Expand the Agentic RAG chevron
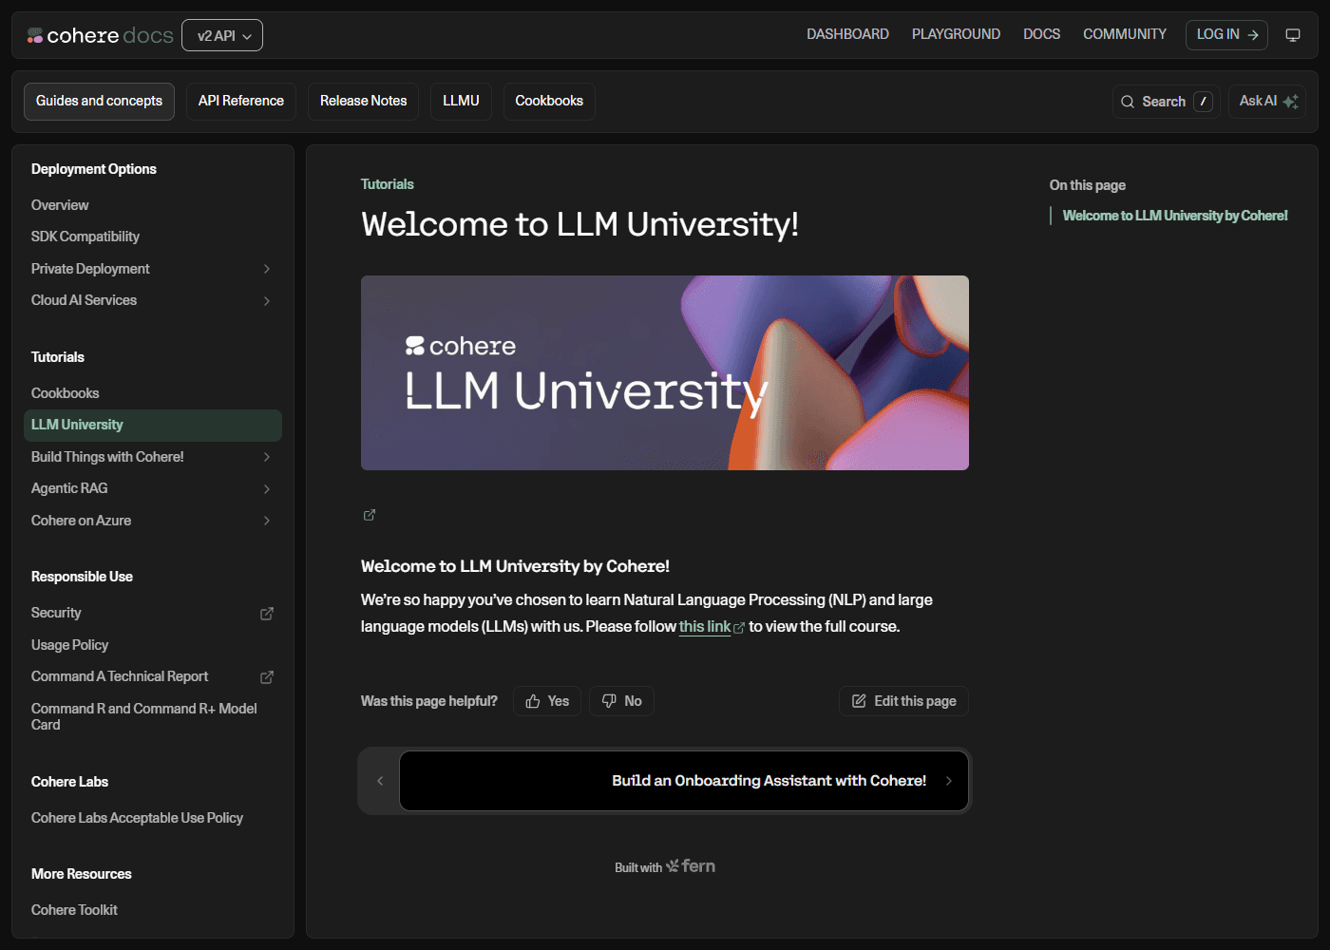This screenshot has width=1330, height=950. [267, 489]
